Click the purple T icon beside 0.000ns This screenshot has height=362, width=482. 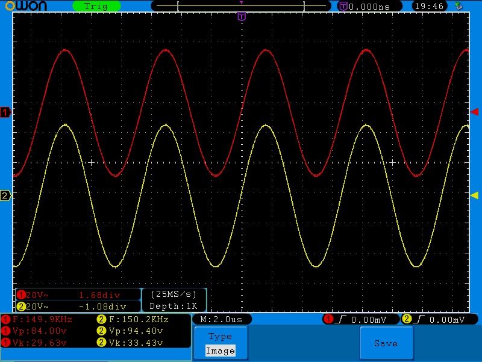(x=343, y=6)
